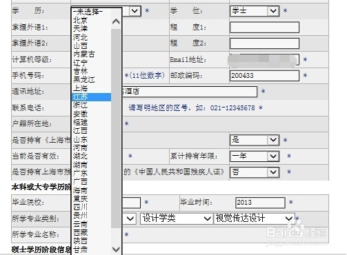Screen dimensions: 347x255
Task: Click the 通讯地址 input field
Action: (x=190, y=92)
